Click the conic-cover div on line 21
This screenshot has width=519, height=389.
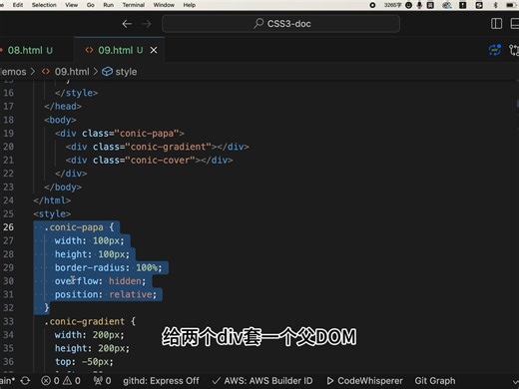coord(149,160)
